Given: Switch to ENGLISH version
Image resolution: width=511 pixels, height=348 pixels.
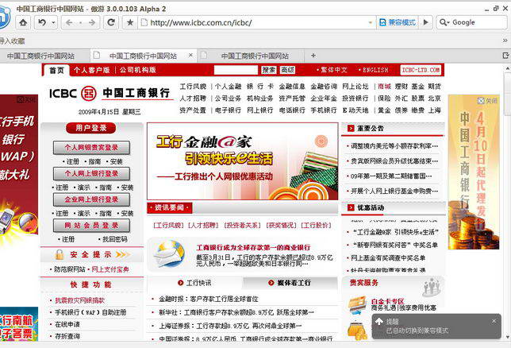Looking at the screenshot, I should pos(375,70).
